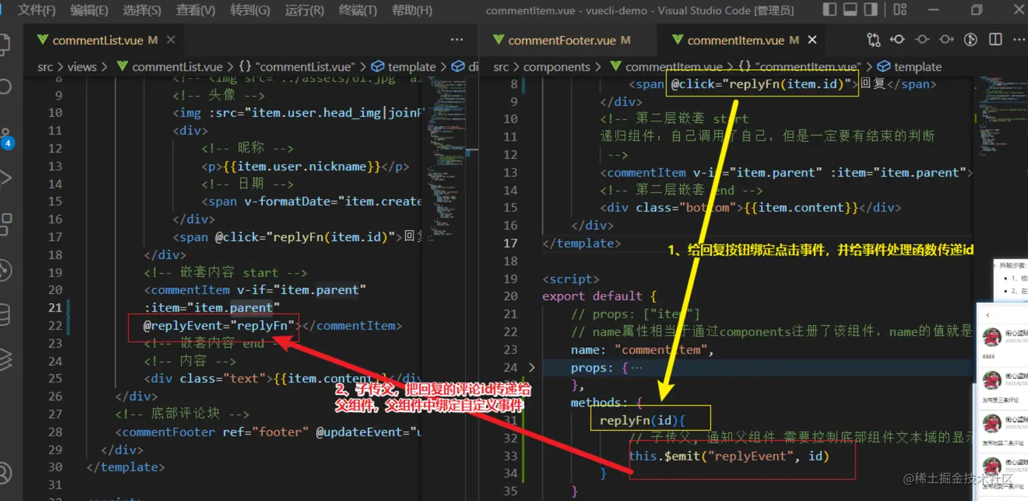Click 'name: "commentItem",' code line
Screen dimensions: 1028x501
pos(642,350)
